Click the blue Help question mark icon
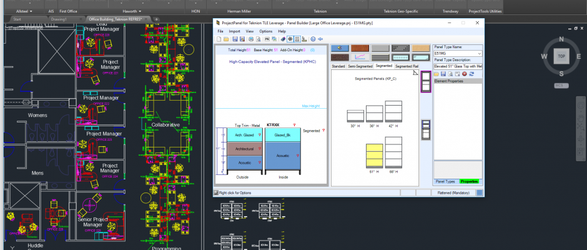Viewport: 587px width, 250px height. coord(313,39)
